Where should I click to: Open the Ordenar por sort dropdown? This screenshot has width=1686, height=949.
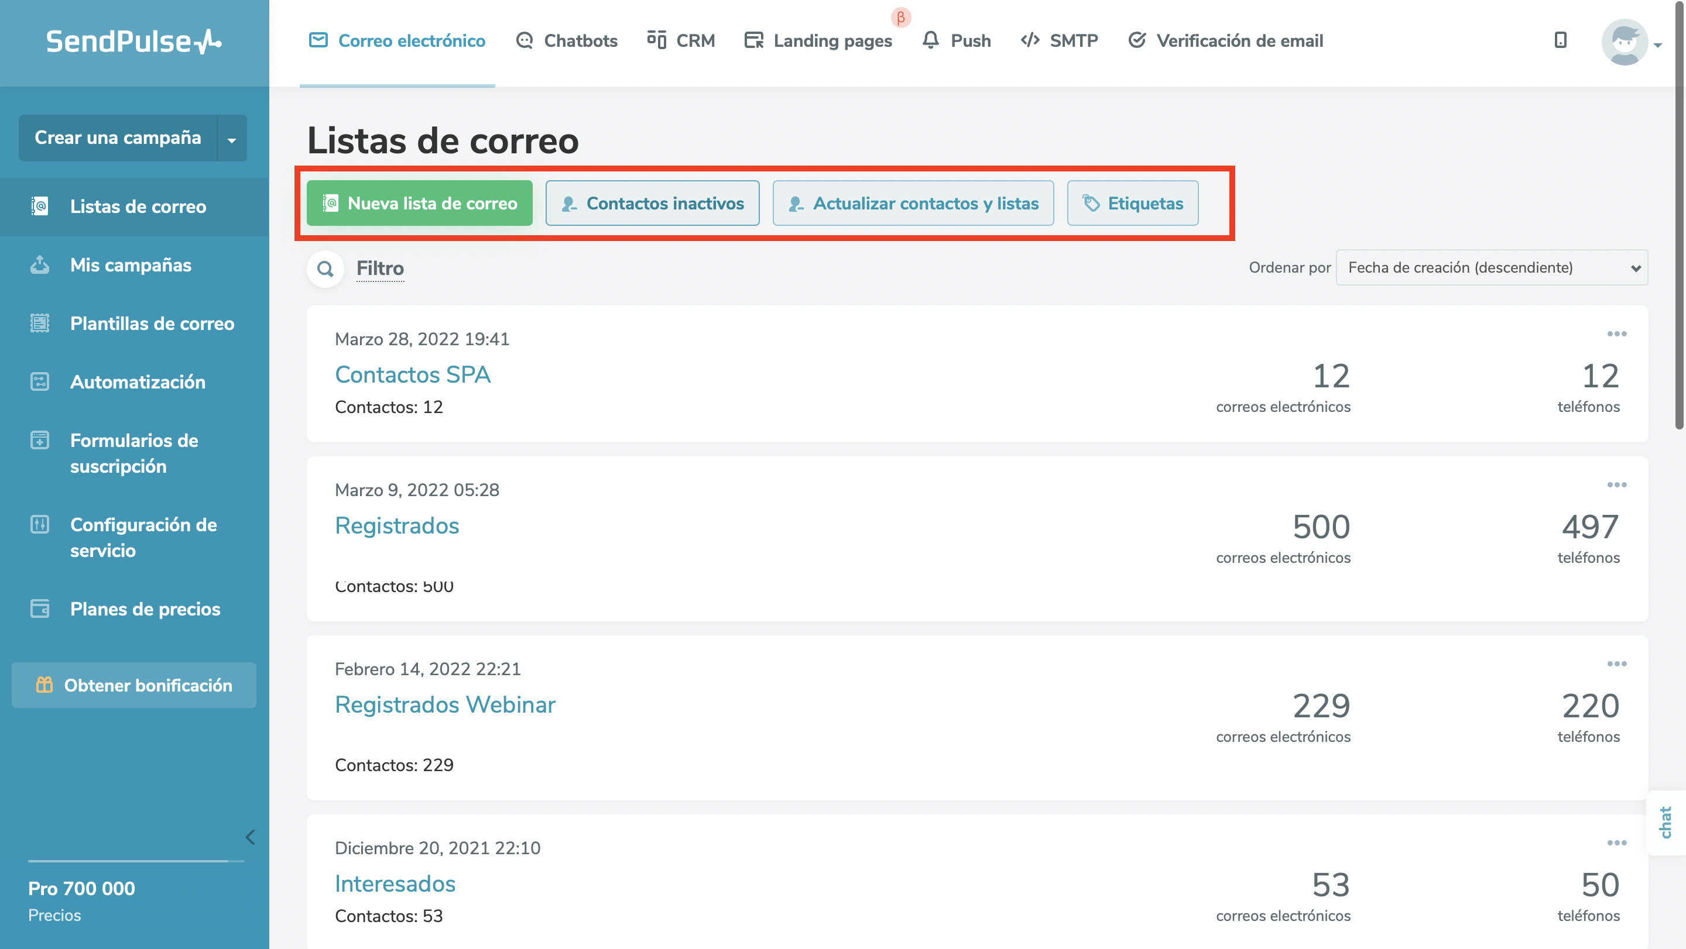click(1492, 267)
